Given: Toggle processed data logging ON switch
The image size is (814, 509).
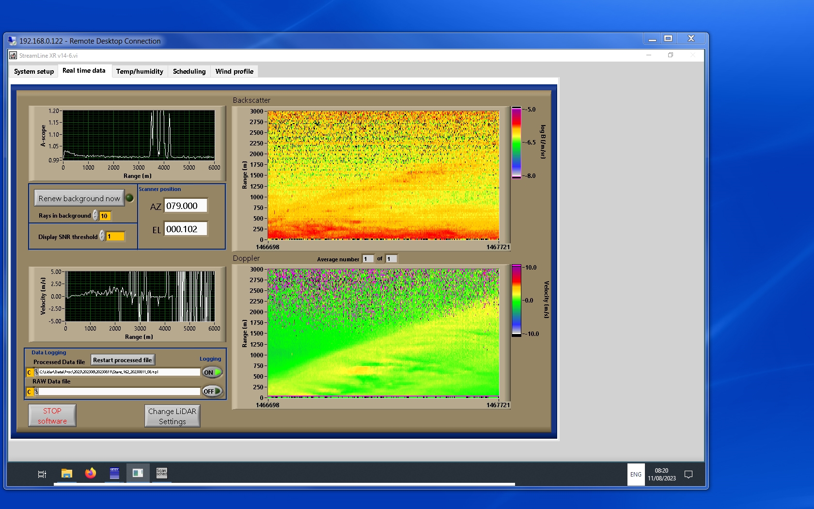Looking at the screenshot, I should (x=212, y=372).
